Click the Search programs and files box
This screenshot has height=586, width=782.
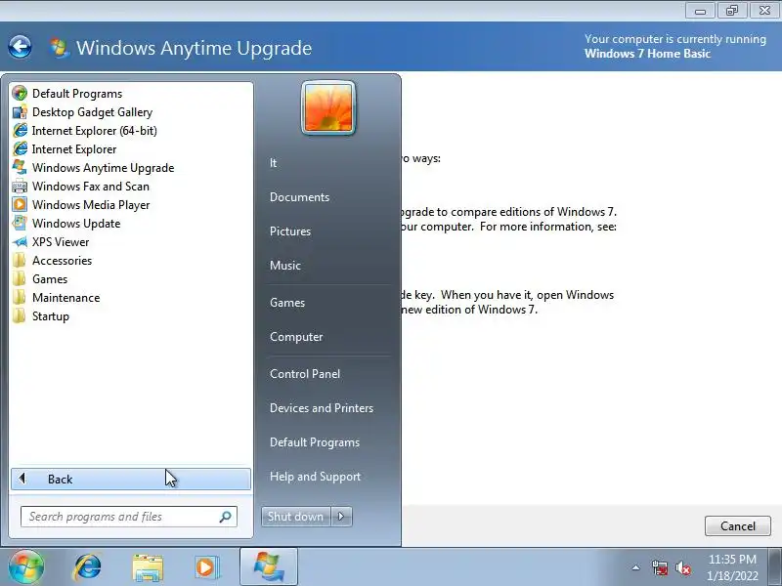point(129,517)
